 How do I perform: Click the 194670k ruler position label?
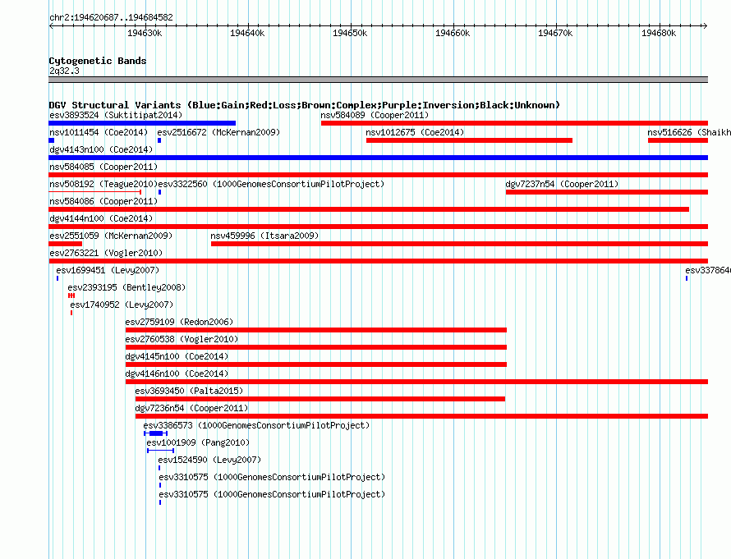click(554, 33)
